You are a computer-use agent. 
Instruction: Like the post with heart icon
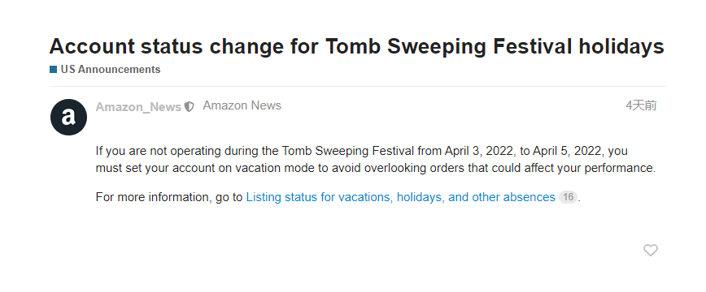(650, 250)
